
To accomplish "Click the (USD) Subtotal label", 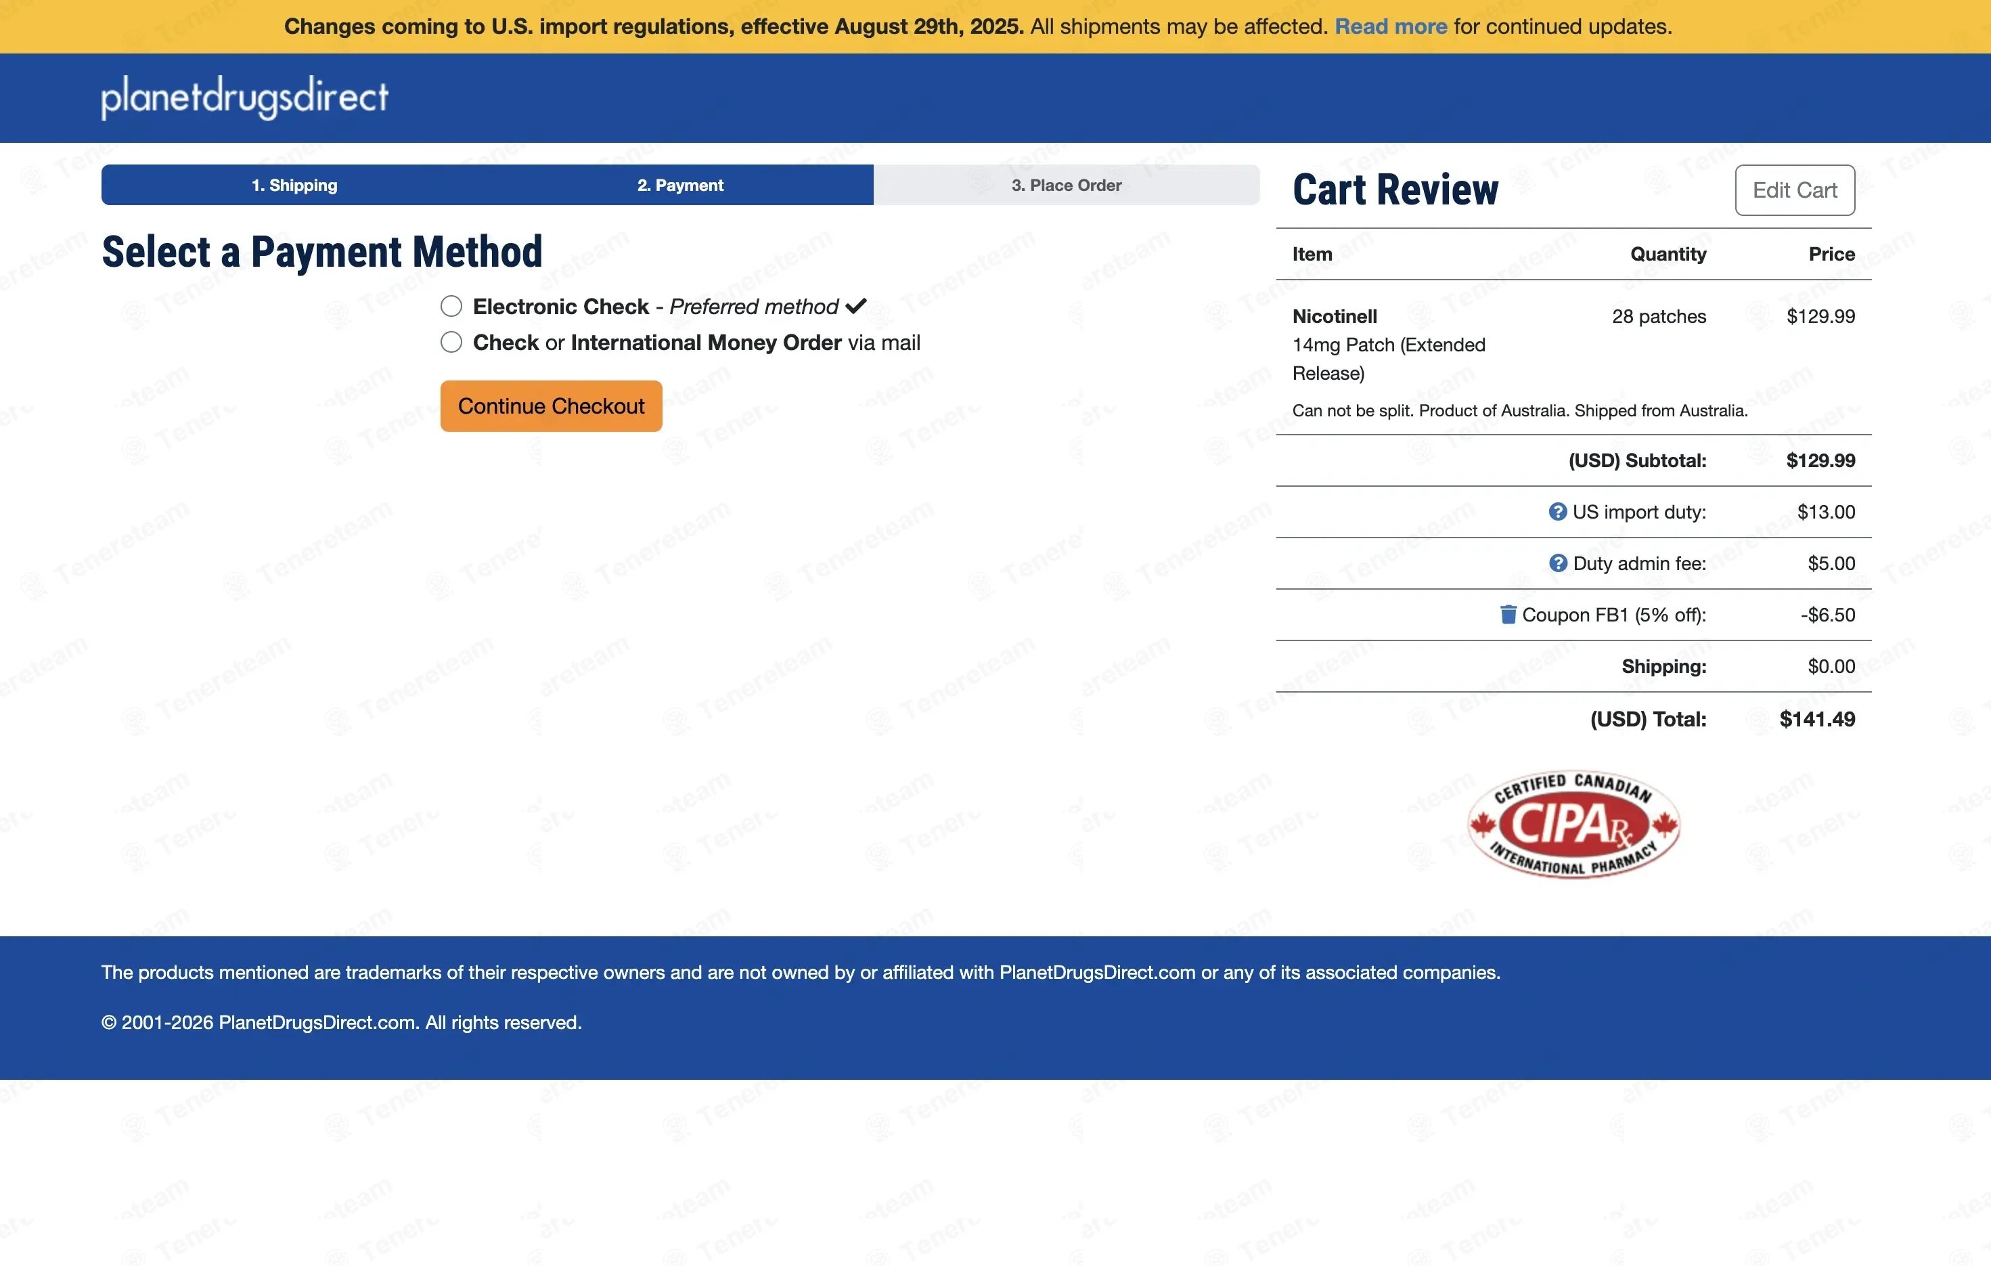I will click(x=1637, y=460).
